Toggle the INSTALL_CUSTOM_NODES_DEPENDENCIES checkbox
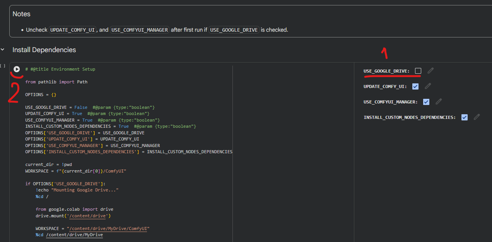492x242 pixels. click(465, 117)
